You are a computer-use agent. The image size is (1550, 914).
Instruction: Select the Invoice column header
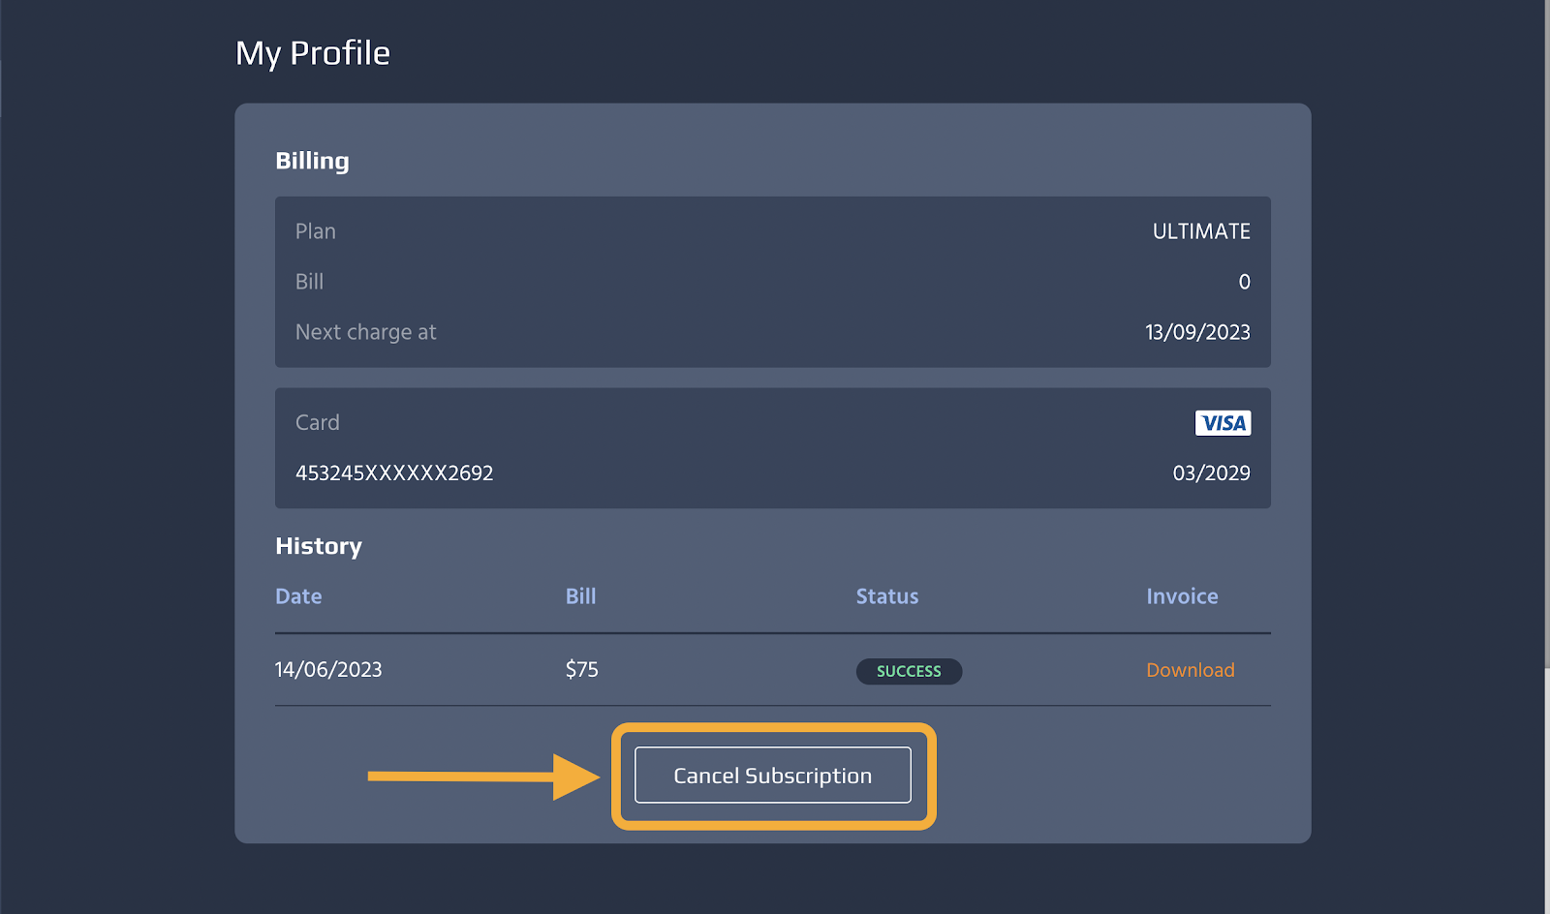coord(1182,596)
